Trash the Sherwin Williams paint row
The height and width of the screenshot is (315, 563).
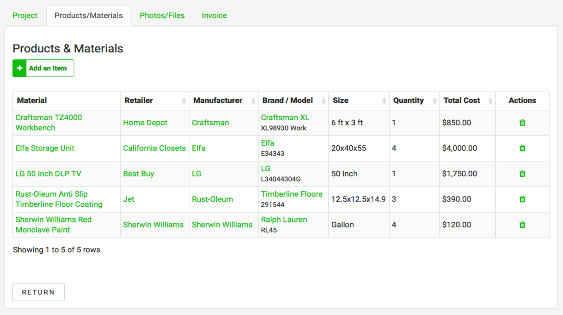(x=522, y=225)
